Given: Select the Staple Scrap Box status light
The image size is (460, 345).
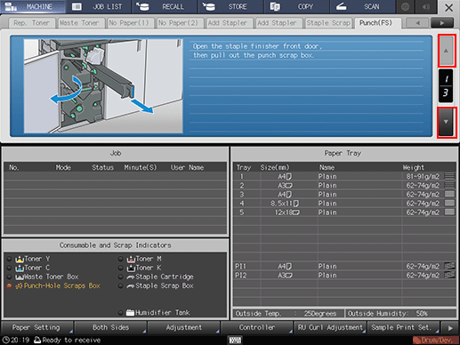Looking at the screenshot, I should point(120,286).
